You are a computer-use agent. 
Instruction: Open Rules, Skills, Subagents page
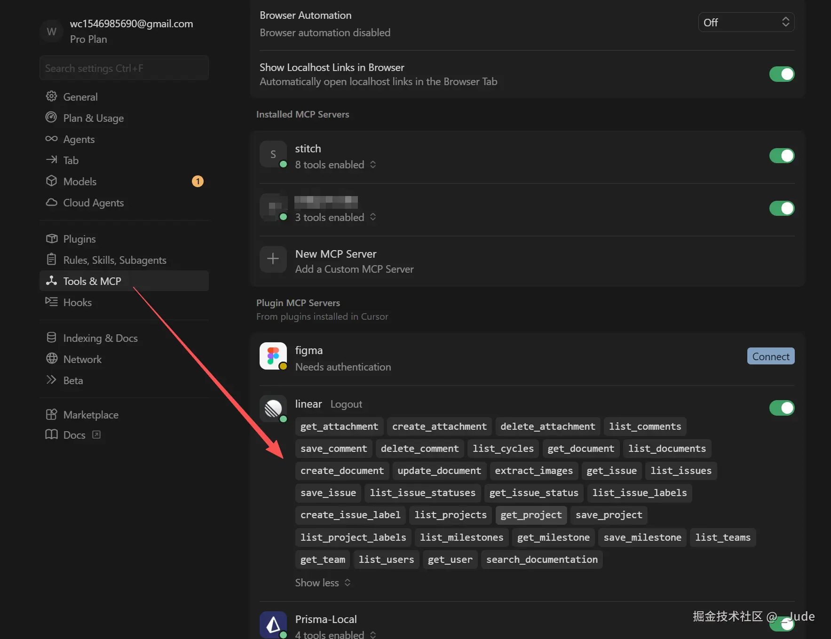[x=124, y=260]
